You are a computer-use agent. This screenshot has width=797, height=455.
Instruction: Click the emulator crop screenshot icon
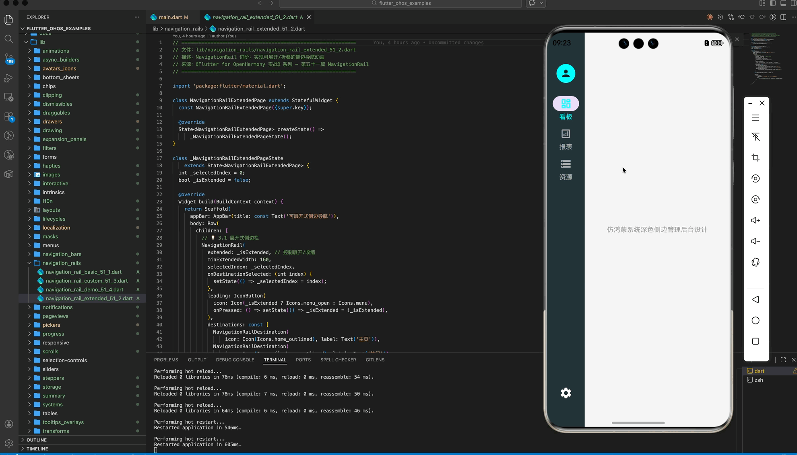pos(756,158)
